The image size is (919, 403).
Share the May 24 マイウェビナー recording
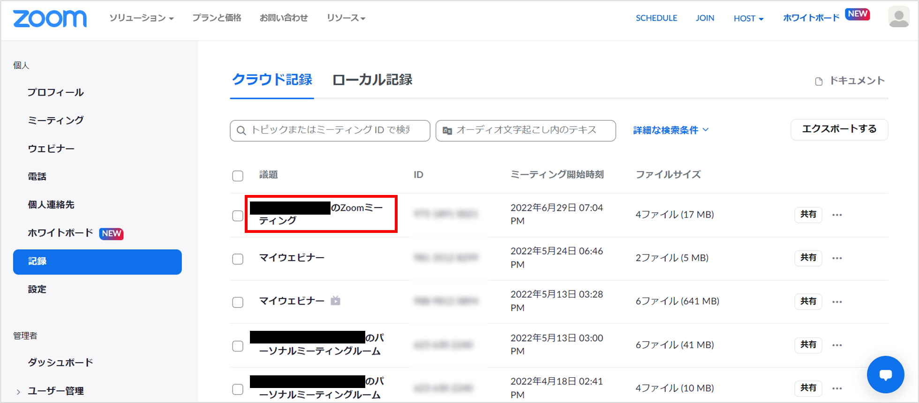pyautogui.click(x=808, y=258)
